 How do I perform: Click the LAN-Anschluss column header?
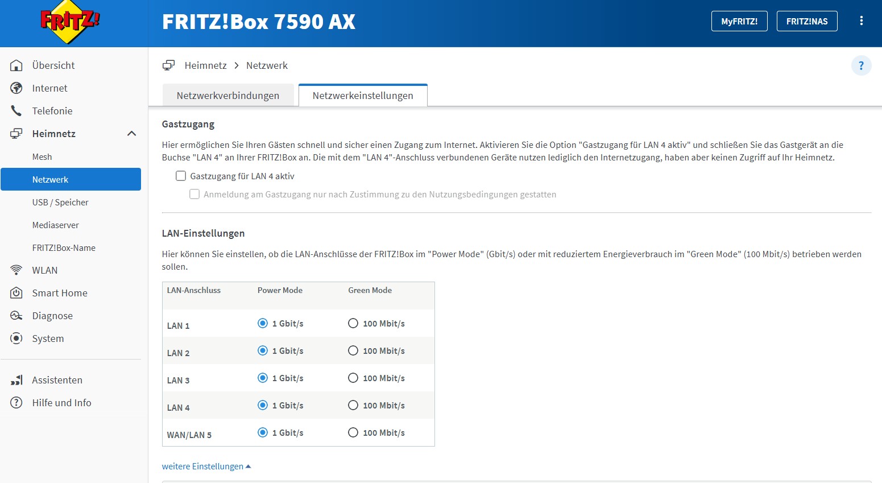(x=194, y=290)
